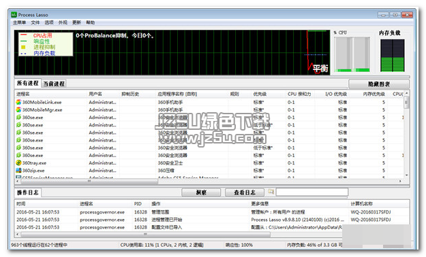Click the 360zip.exe archive icon

[x=18, y=171]
